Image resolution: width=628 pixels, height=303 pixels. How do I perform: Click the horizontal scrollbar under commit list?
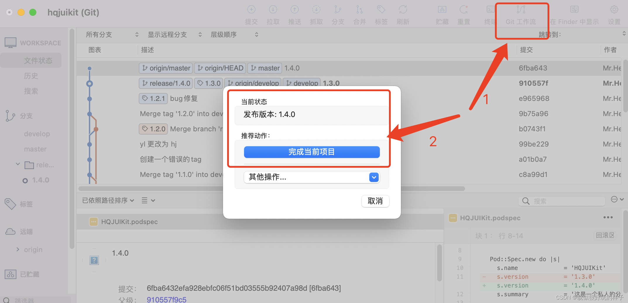tap(272, 189)
